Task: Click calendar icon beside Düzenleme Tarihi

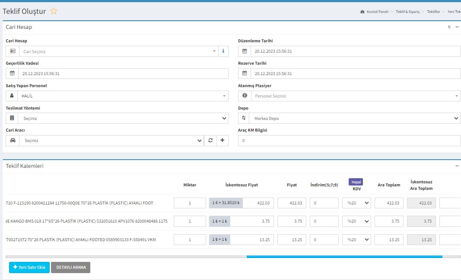Action: click(245, 51)
